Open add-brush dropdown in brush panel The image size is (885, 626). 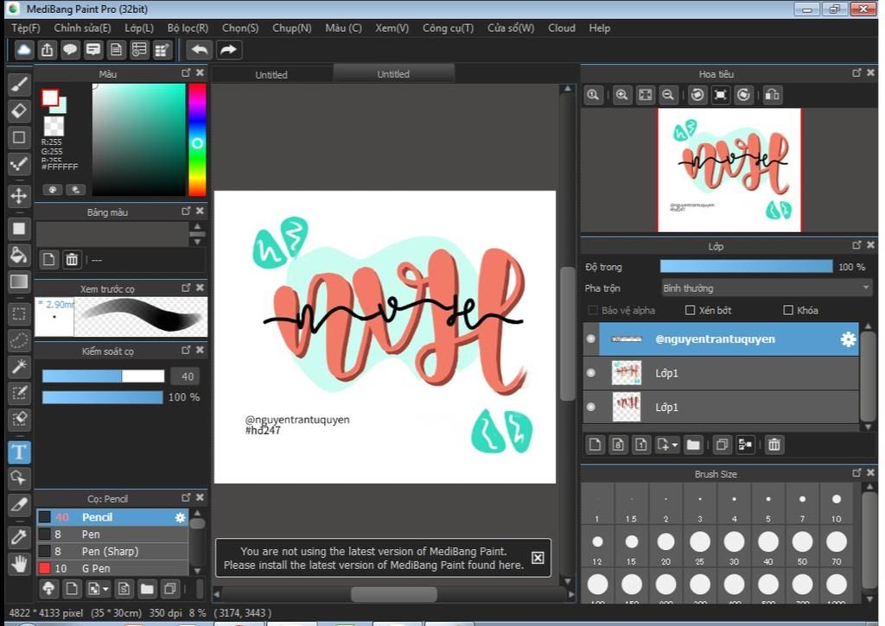pos(105,590)
